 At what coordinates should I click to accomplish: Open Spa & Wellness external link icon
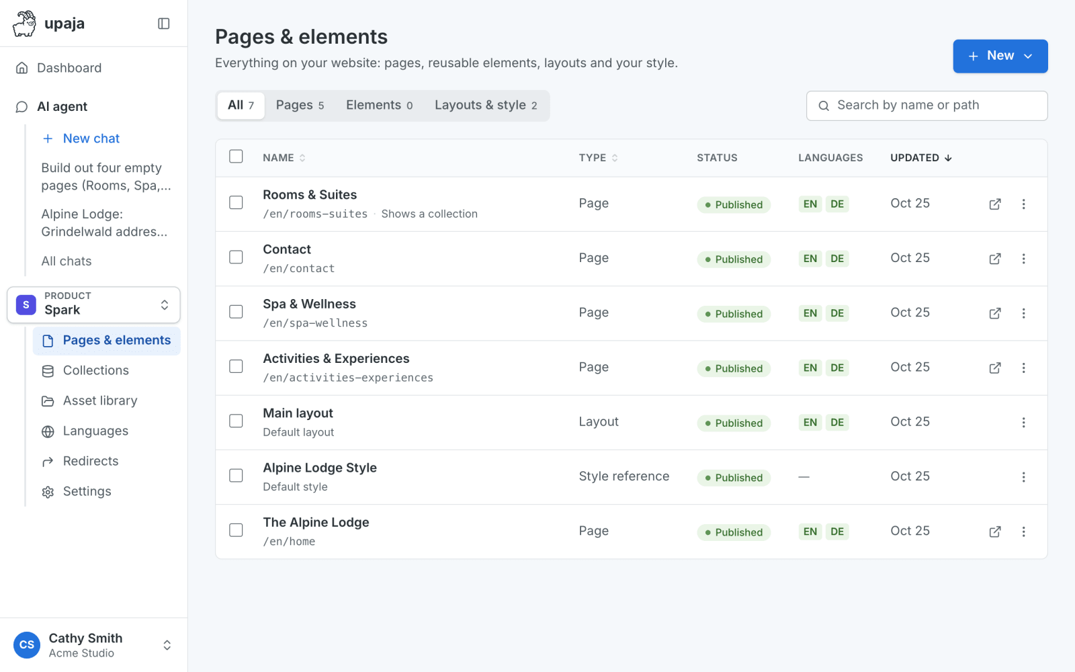coord(995,313)
